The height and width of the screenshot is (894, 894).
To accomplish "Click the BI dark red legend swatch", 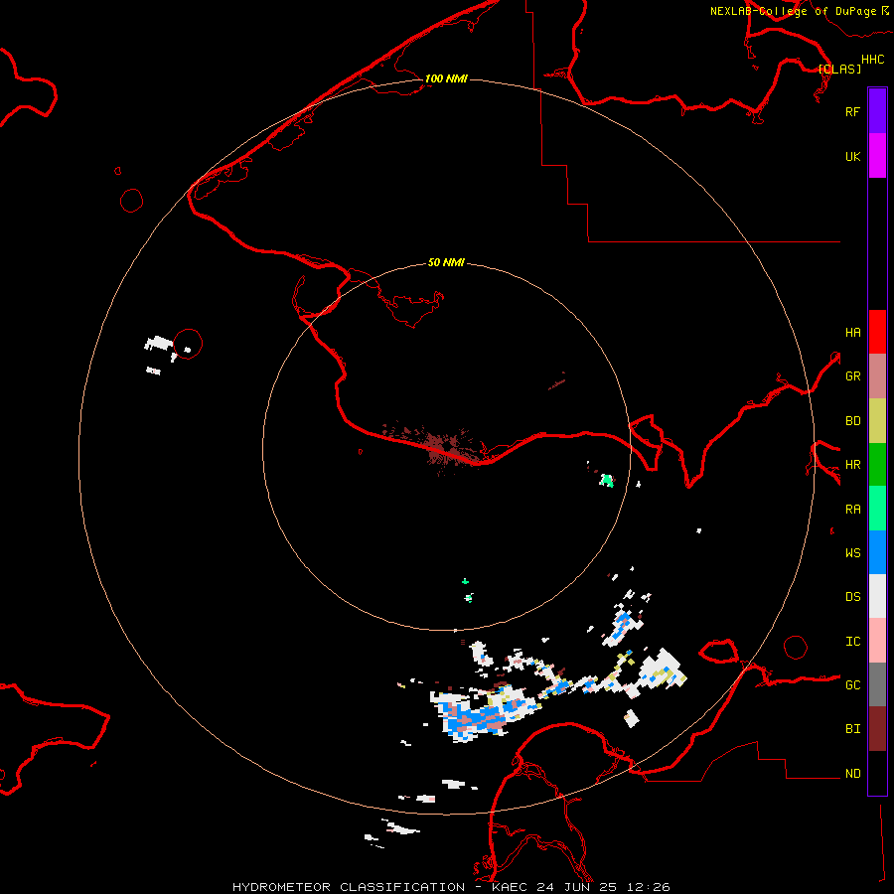I will coord(877,729).
